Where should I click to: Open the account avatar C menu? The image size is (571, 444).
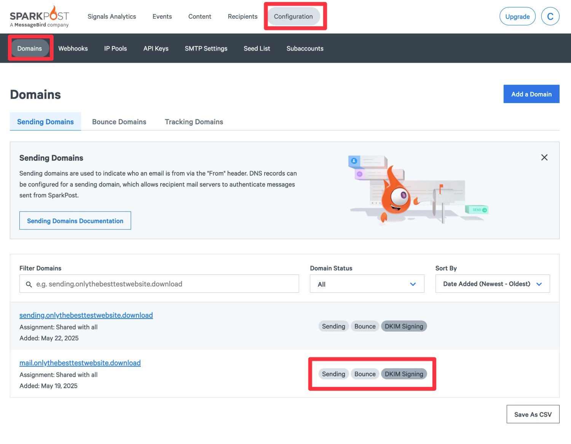click(x=550, y=16)
